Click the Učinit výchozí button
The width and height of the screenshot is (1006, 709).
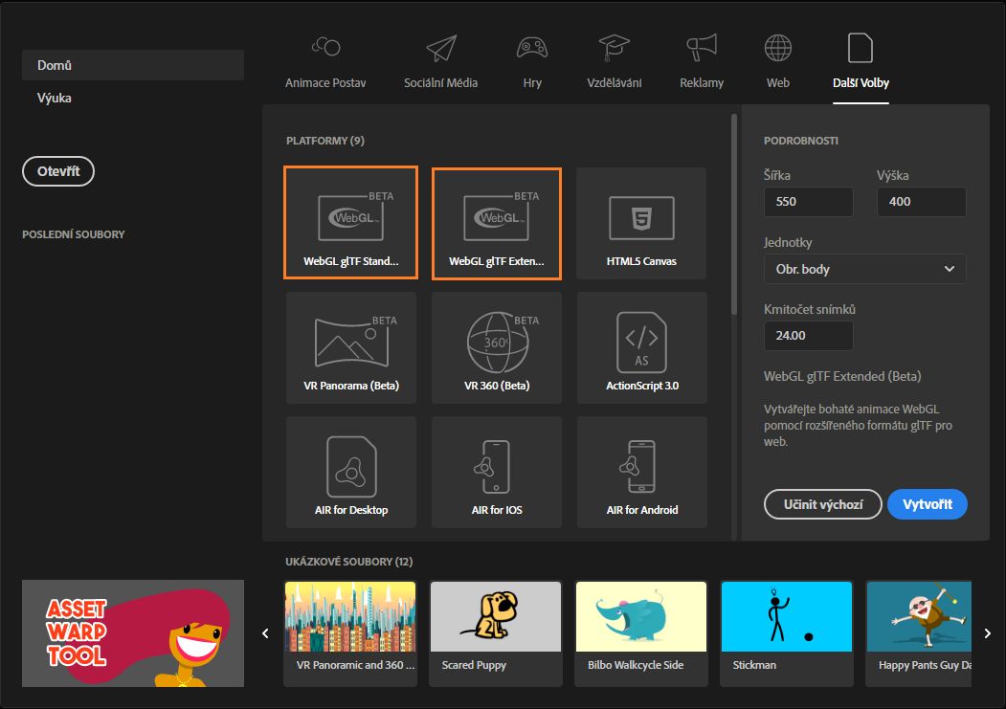coord(823,504)
